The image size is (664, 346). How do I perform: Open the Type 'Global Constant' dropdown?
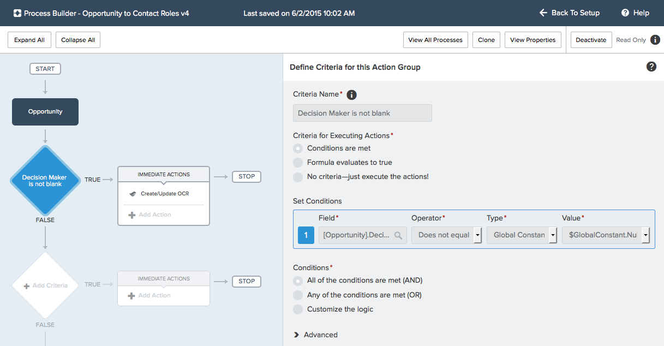pyautogui.click(x=522, y=235)
